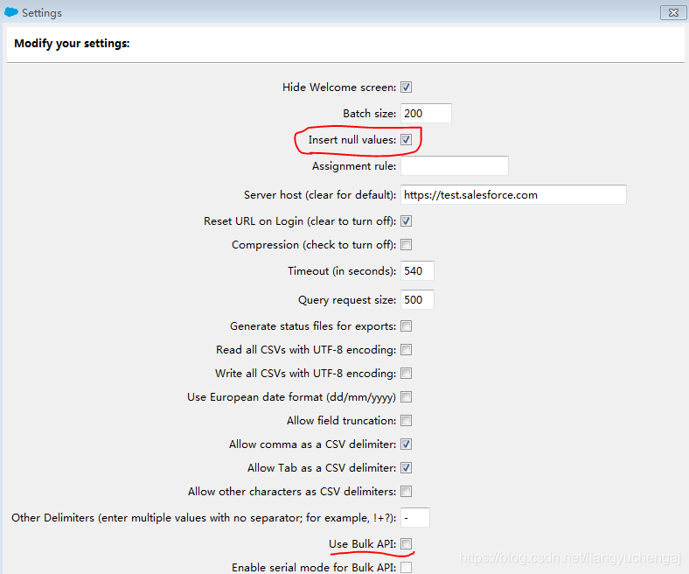Viewport: 689px width, 574px height.
Task: Enable Generate status files for exports
Action: click(406, 325)
